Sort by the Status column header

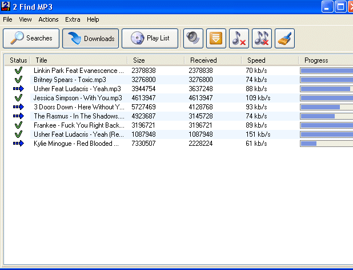click(17, 60)
